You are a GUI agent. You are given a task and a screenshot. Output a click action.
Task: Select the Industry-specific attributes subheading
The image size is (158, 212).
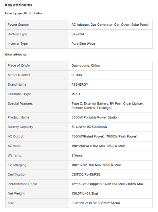coord(23,13)
